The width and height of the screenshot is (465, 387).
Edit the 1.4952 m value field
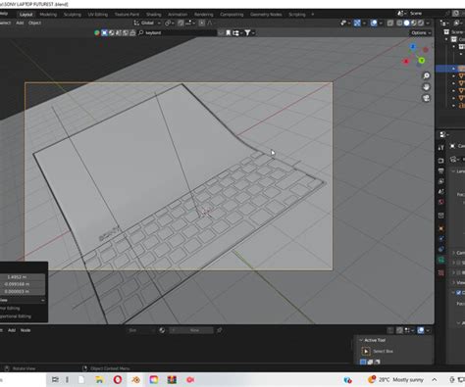[23, 277]
